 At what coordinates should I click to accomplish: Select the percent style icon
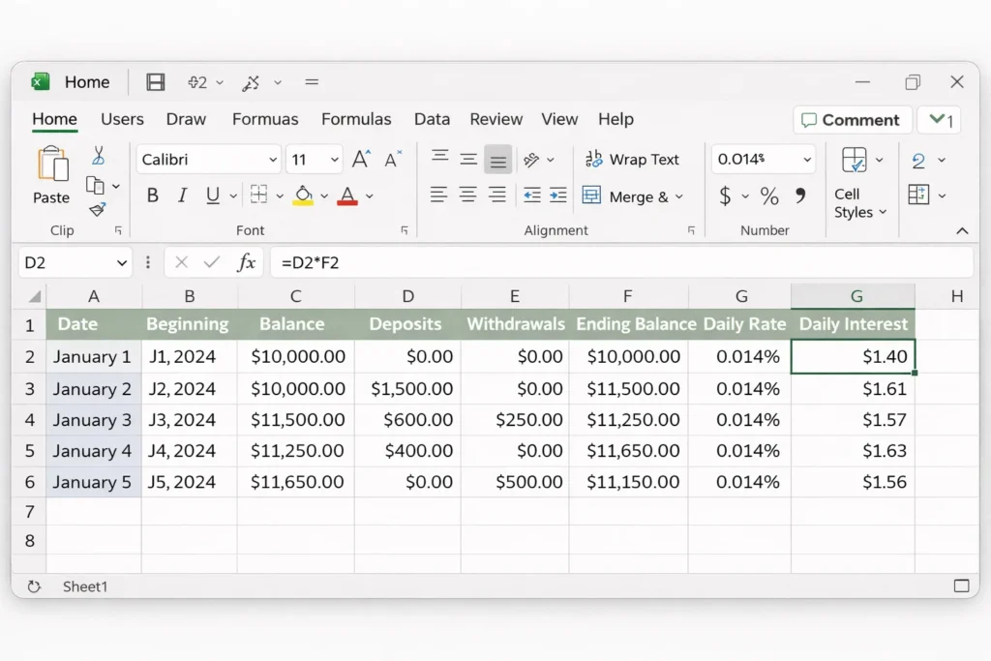pyautogui.click(x=768, y=195)
